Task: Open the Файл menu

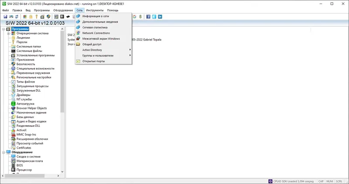Action: [6, 10]
